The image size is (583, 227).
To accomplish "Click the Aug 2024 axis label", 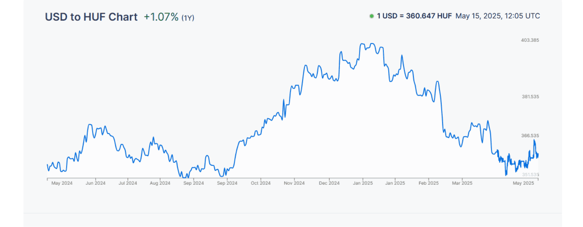I will tap(160, 183).
